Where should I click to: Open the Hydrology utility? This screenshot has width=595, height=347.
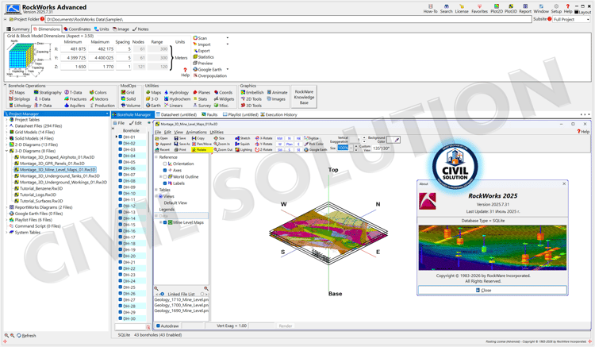176,92
